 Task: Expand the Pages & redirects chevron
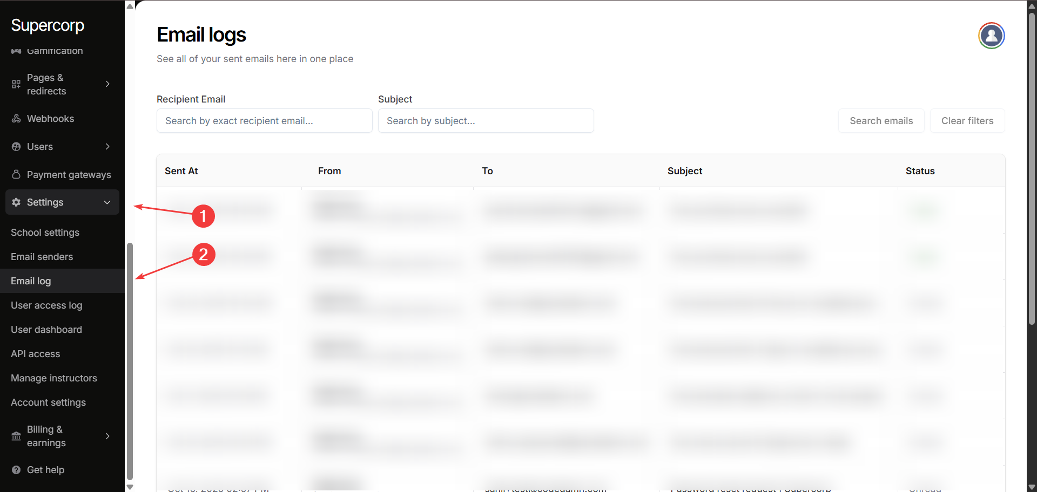107,84
